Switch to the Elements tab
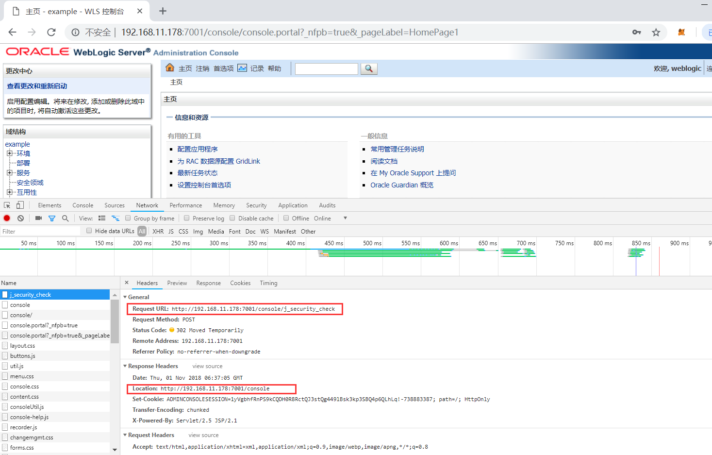This screenshot has height=455, width=712. click(50, 205)
